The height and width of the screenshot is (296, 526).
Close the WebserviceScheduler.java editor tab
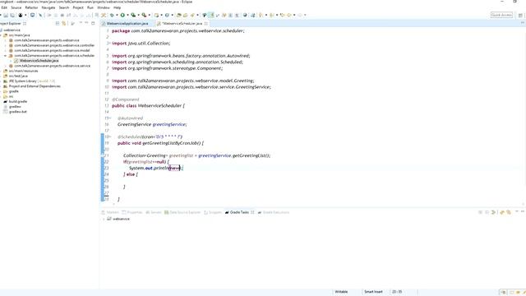tap(206, 24)
